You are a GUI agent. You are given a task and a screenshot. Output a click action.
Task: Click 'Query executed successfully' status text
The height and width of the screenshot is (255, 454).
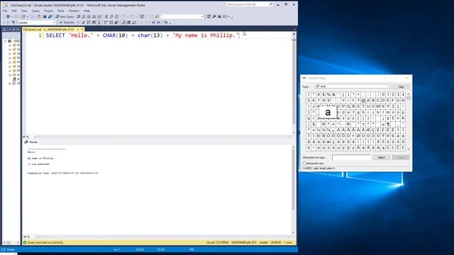[x=45, y=242]
